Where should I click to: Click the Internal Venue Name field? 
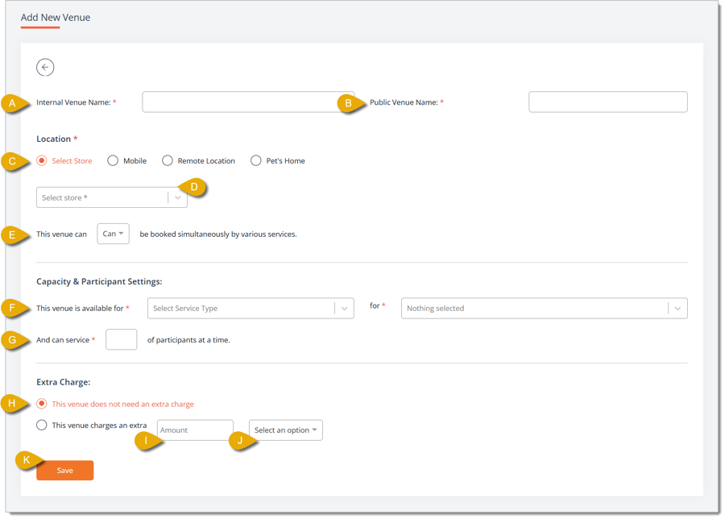tap(248, 102)
